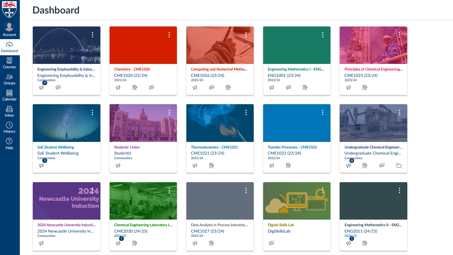453x255 pixels.
Task: Open ENG1001 announcements icon
Action: 272,87
